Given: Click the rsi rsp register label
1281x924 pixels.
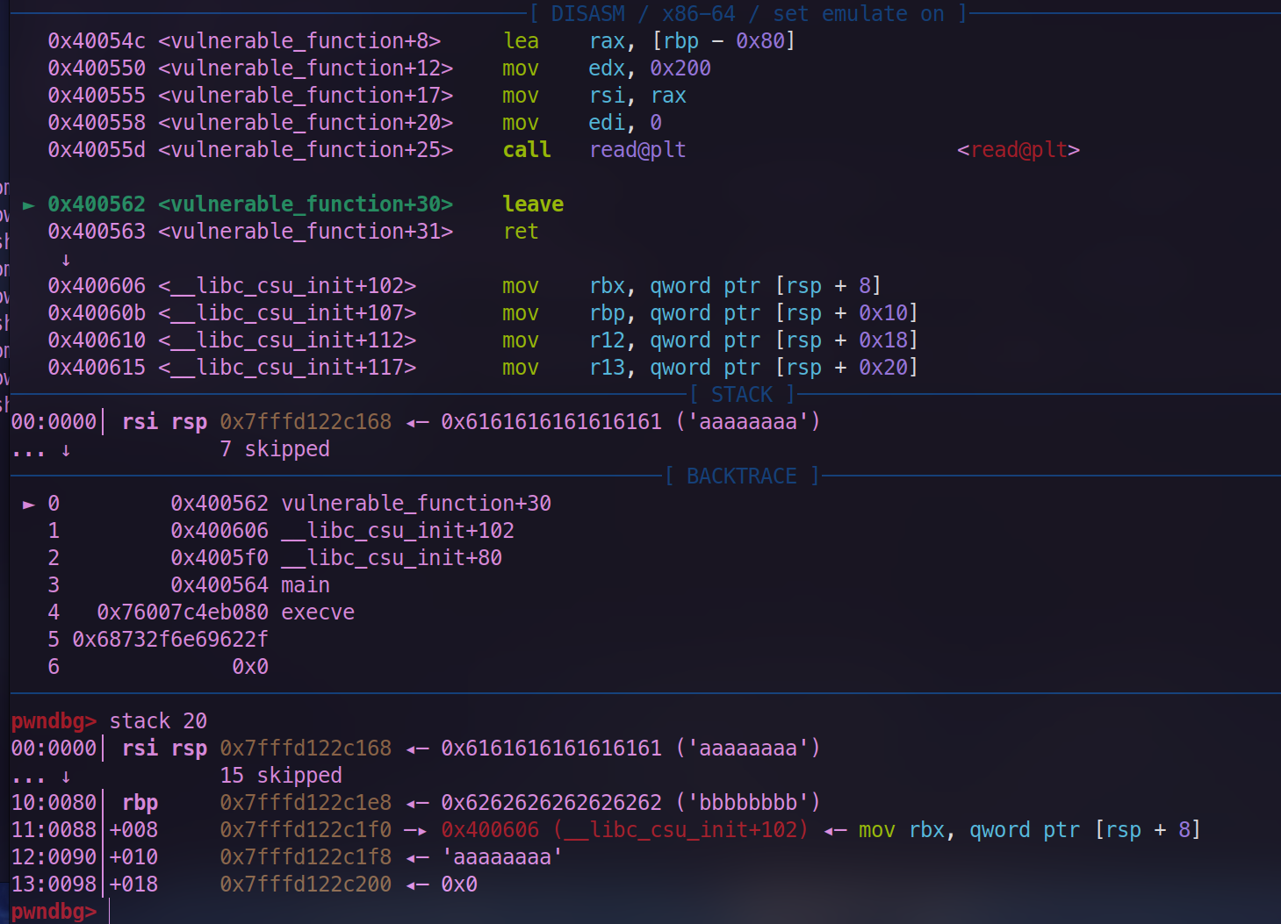Looking at the screenshot, I should (x=163, y=421).
